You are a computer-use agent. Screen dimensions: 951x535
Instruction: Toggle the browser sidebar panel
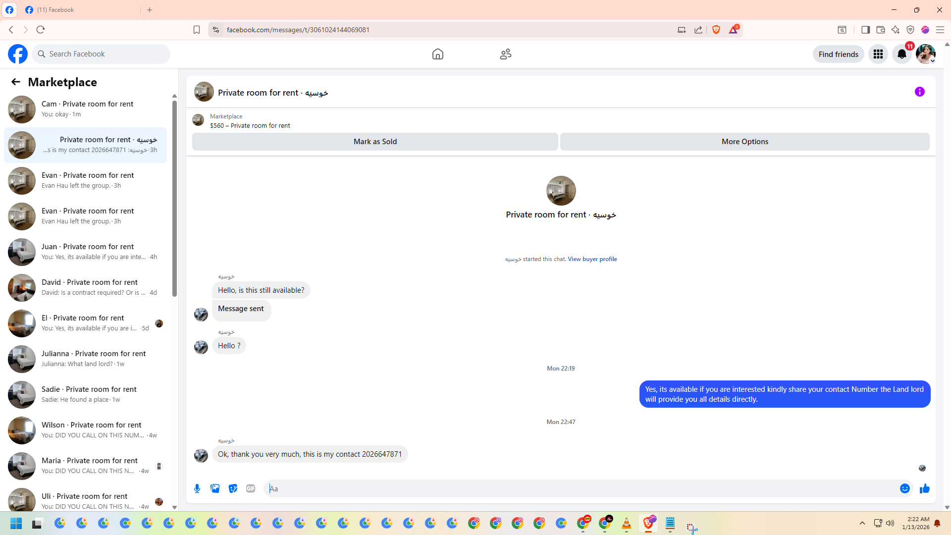[865, 30]
